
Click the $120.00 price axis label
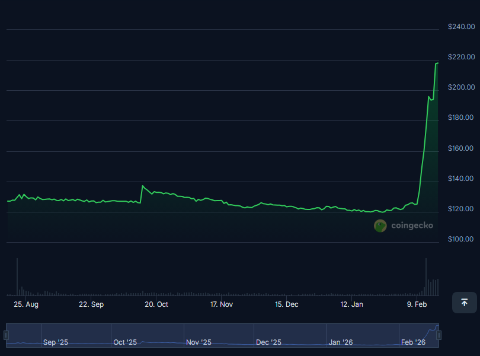(x=460, y=209)
